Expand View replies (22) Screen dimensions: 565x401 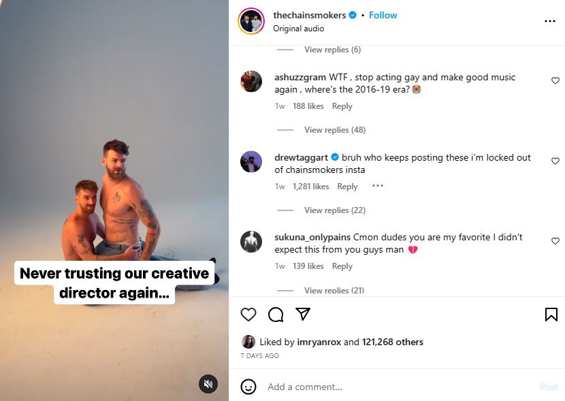point(334,210)
